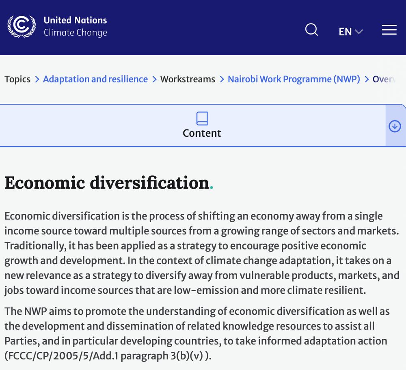
Task: Click text 'low-emission and more climate resilient'
Action: 270,290
